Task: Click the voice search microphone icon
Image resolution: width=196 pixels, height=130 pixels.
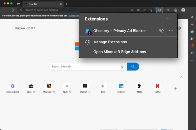Action: click(x=123, y=67)
